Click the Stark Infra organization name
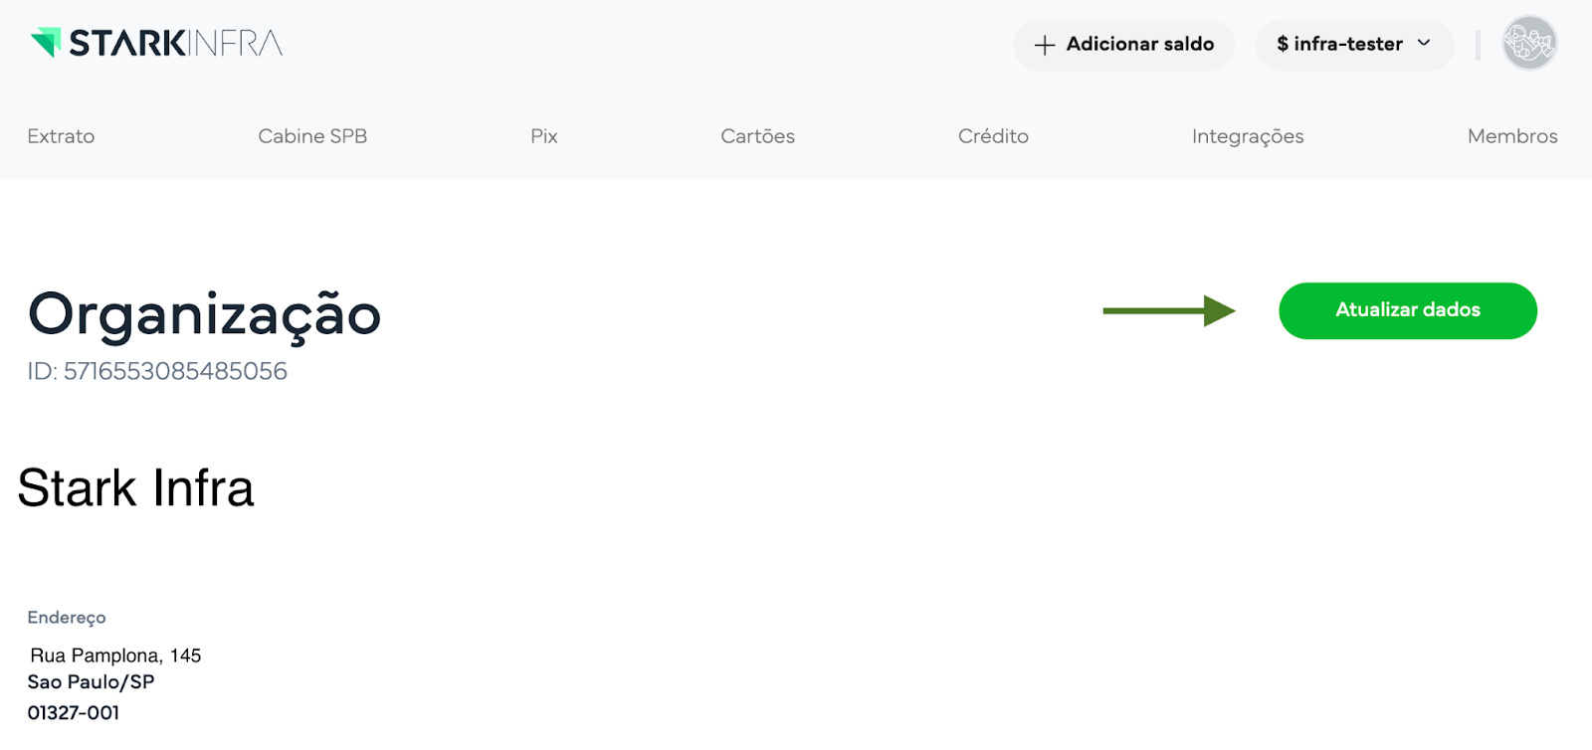 (136, 488)
